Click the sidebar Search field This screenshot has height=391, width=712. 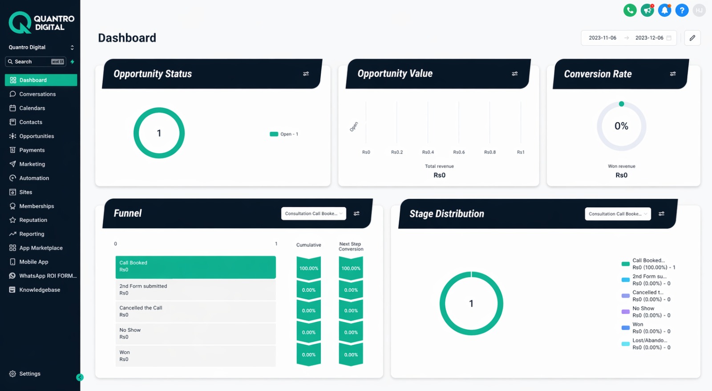pyautogui.click(x=36, y=62)
